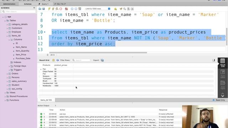Expand the Employee table

7,32
